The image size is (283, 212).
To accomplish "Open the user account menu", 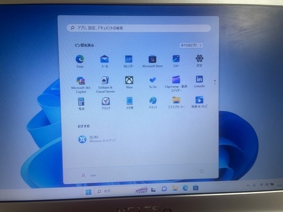I will coord(88,176).
